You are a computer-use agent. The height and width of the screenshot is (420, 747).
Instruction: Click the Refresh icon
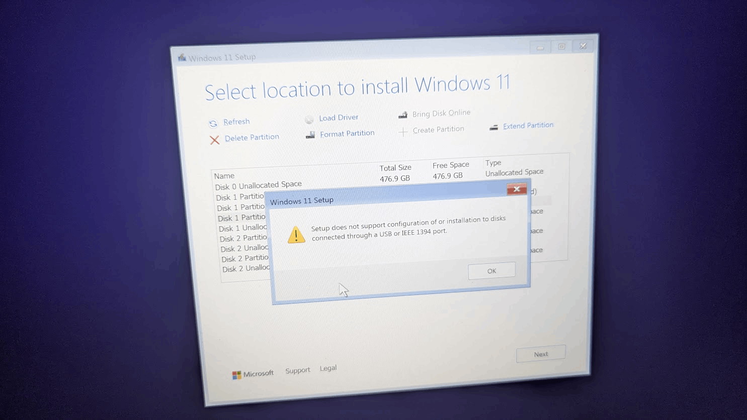[213, 123]
